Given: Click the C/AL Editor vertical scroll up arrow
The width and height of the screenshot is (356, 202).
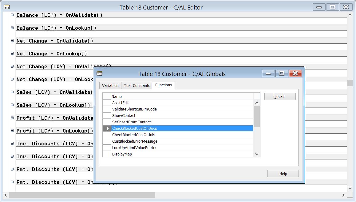Looking at the screenshot, I should click(350, 15).
